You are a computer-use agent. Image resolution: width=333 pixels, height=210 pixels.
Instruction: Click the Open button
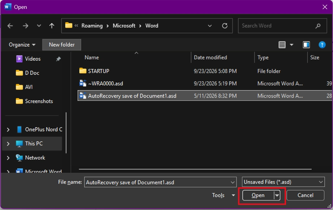tap(258, 195)
